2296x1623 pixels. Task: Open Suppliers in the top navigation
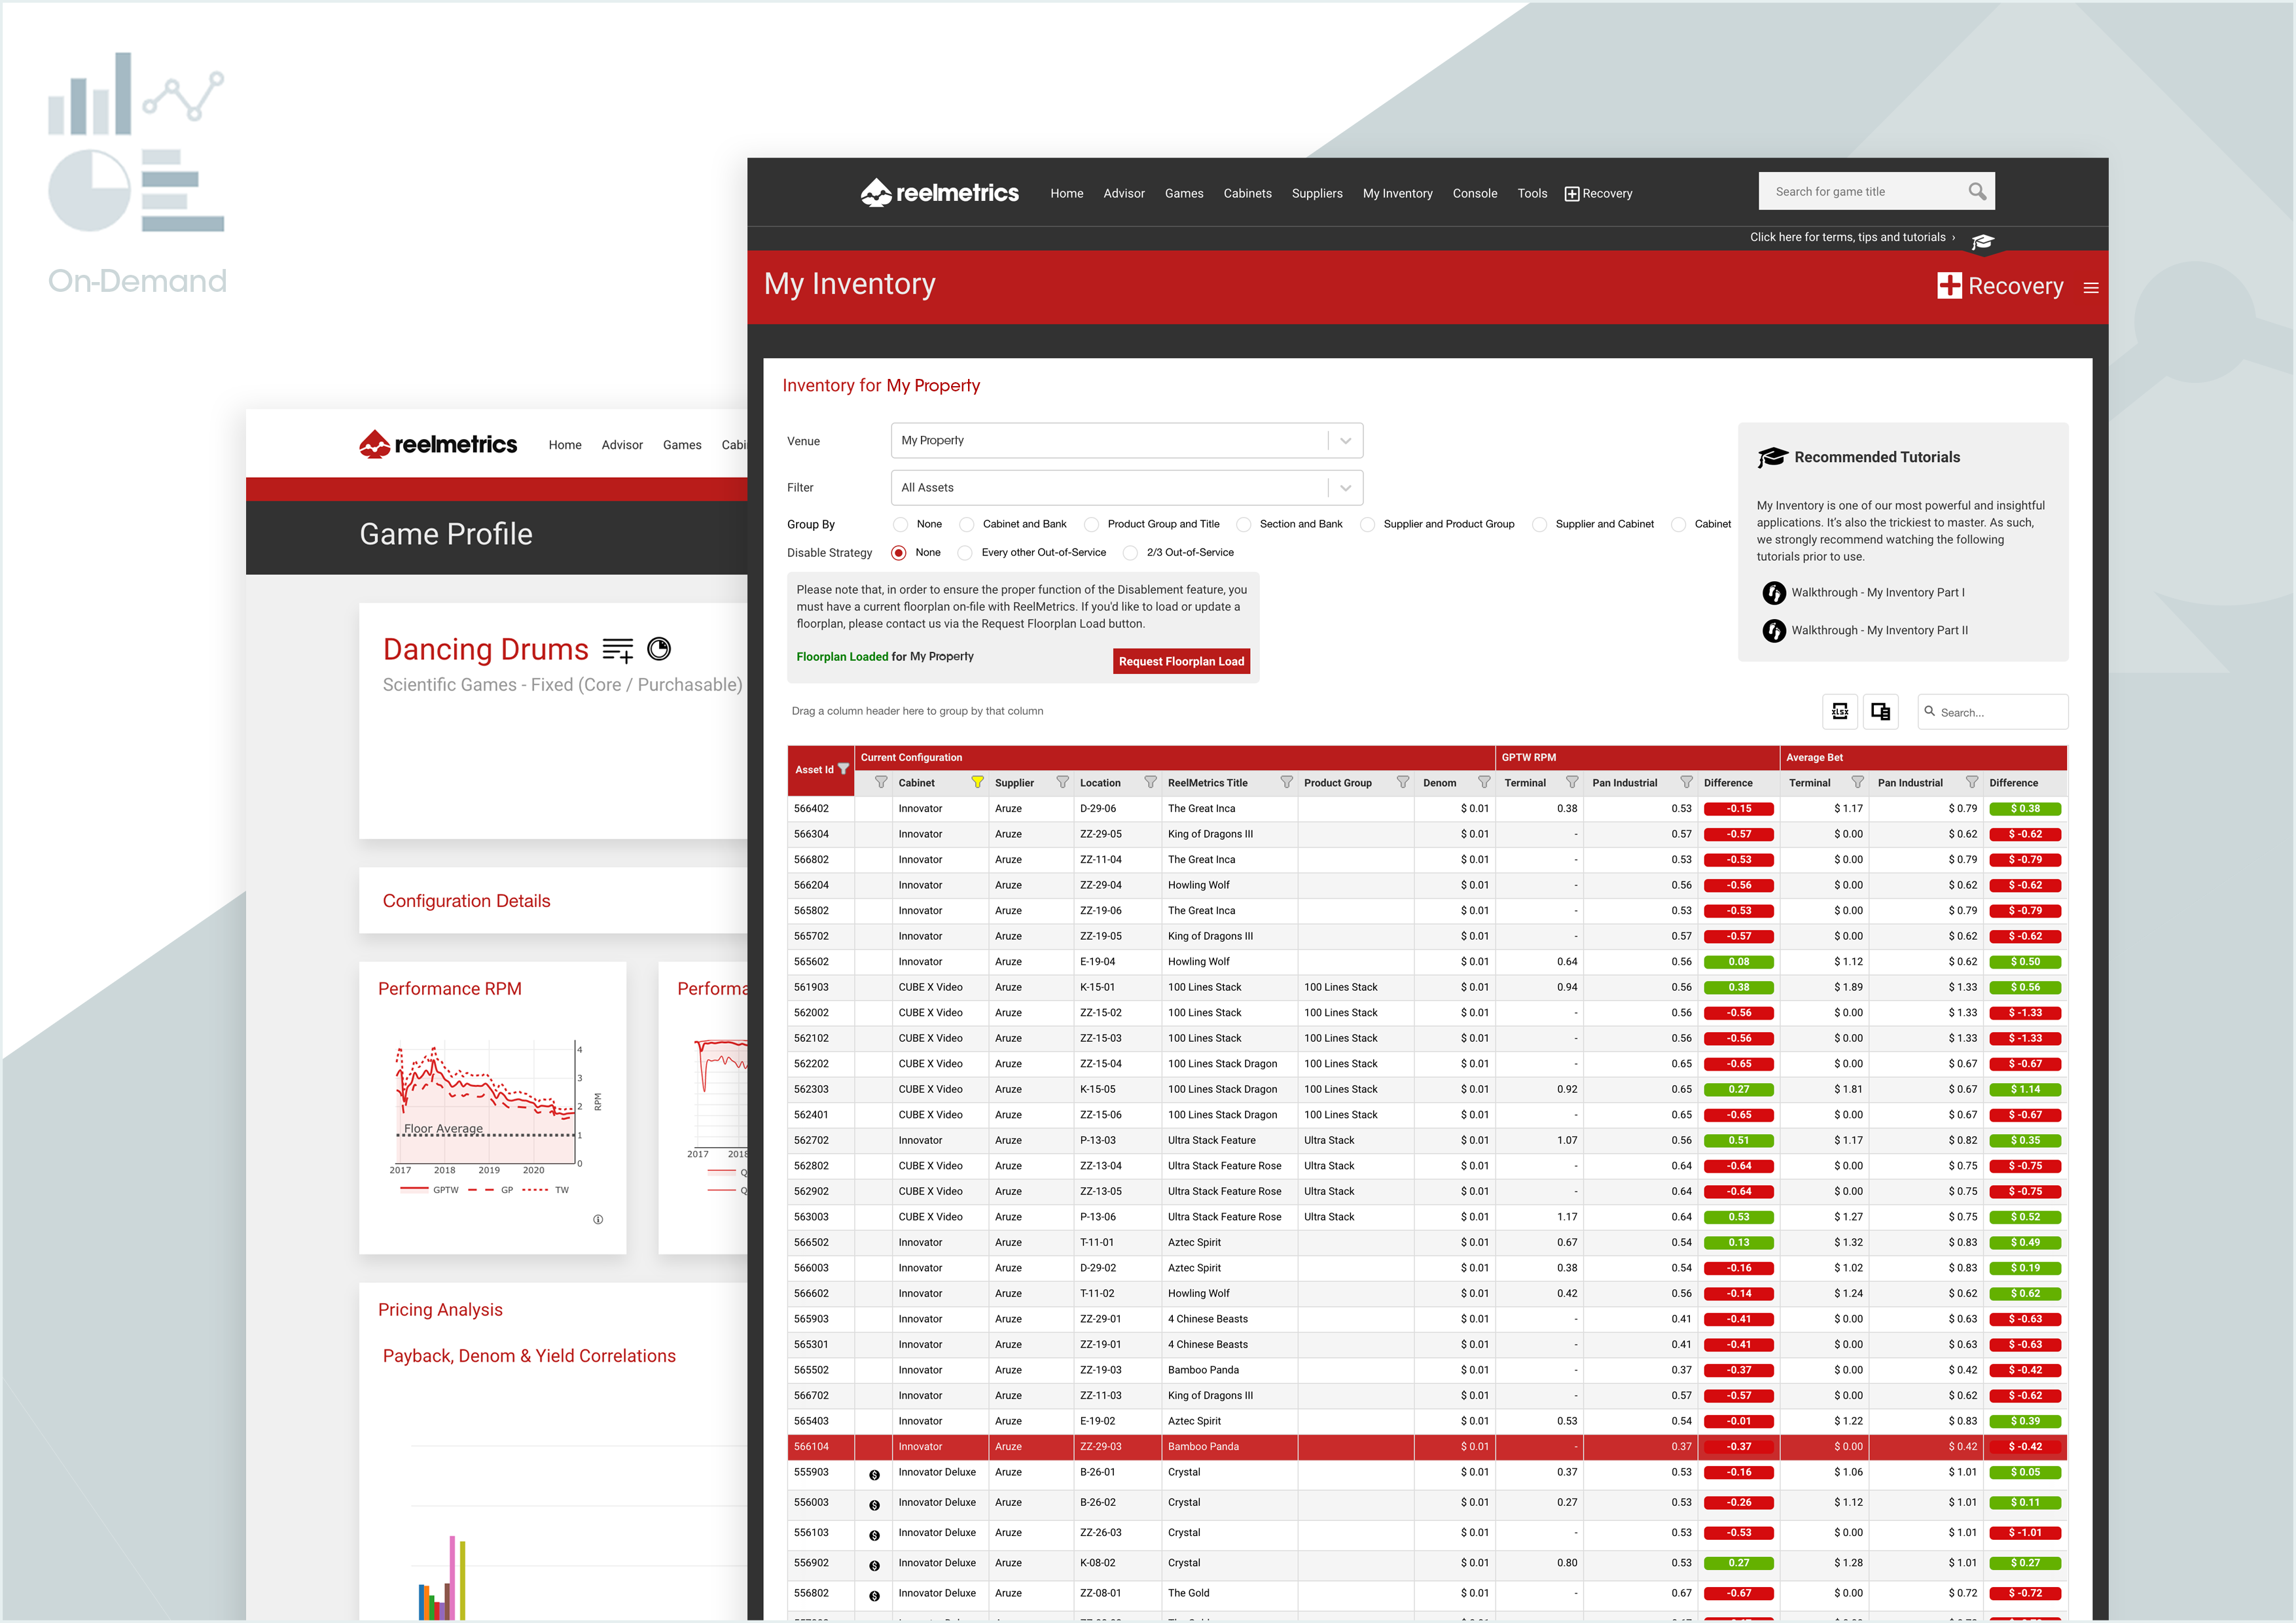tap(1316, 193)
